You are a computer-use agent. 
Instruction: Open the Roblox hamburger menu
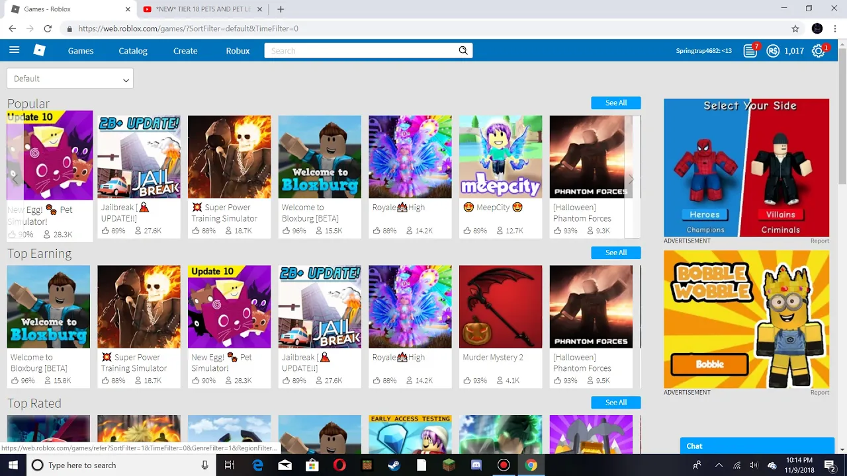[x=14, y=50]
